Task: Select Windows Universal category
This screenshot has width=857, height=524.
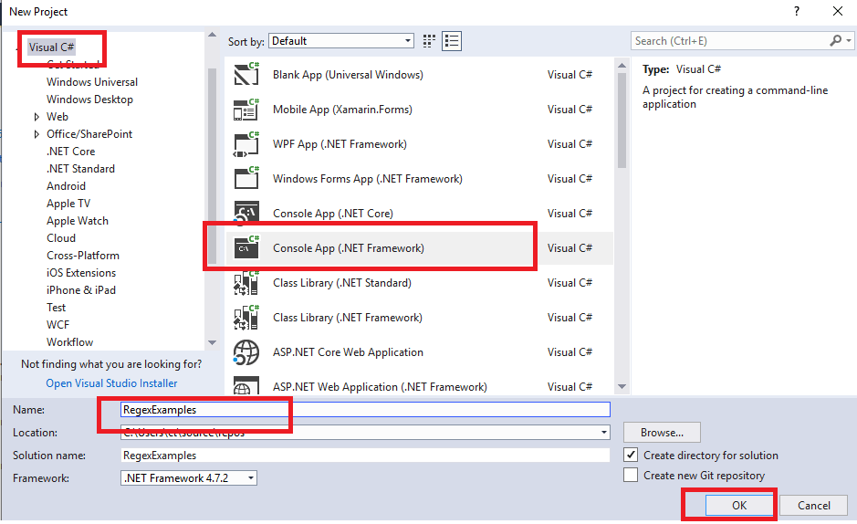Action: (x=92, y=82)
